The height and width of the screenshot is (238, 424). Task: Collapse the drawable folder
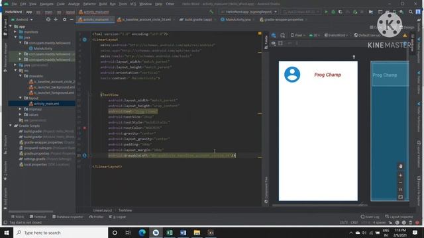(21, 76)
